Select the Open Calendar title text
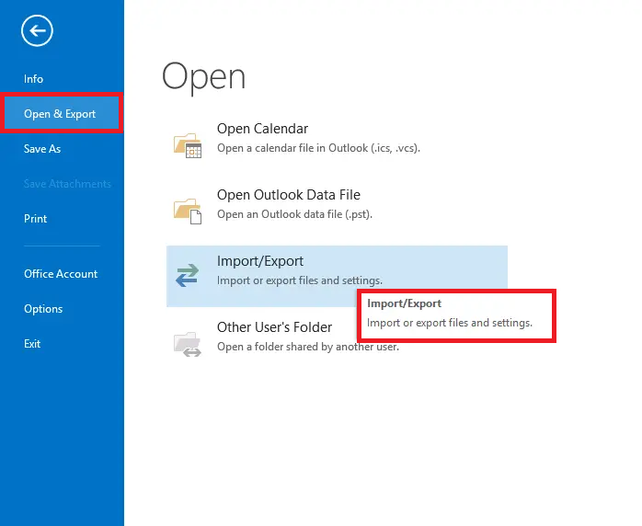Viewport: 642px width, 526px height. click(262, 129)
